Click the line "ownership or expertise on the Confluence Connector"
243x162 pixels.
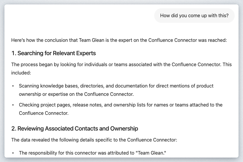(76, 94)
